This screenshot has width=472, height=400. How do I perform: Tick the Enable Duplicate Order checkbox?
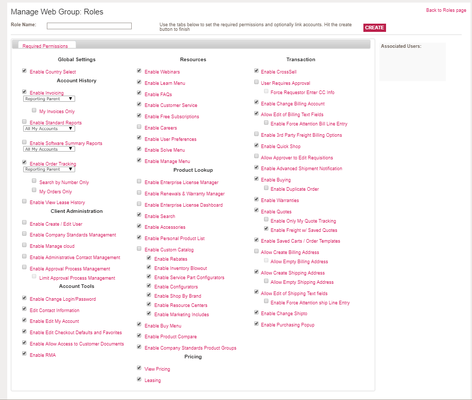266,188
